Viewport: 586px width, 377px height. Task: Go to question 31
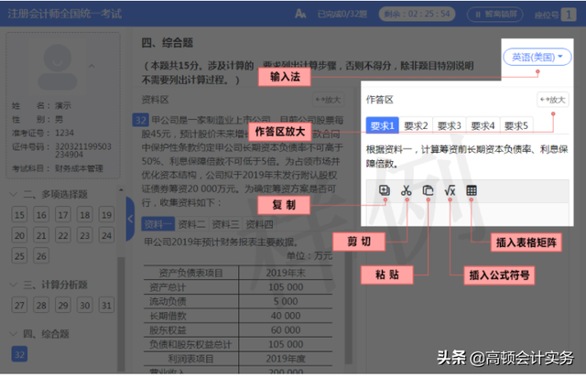[106, 306]
